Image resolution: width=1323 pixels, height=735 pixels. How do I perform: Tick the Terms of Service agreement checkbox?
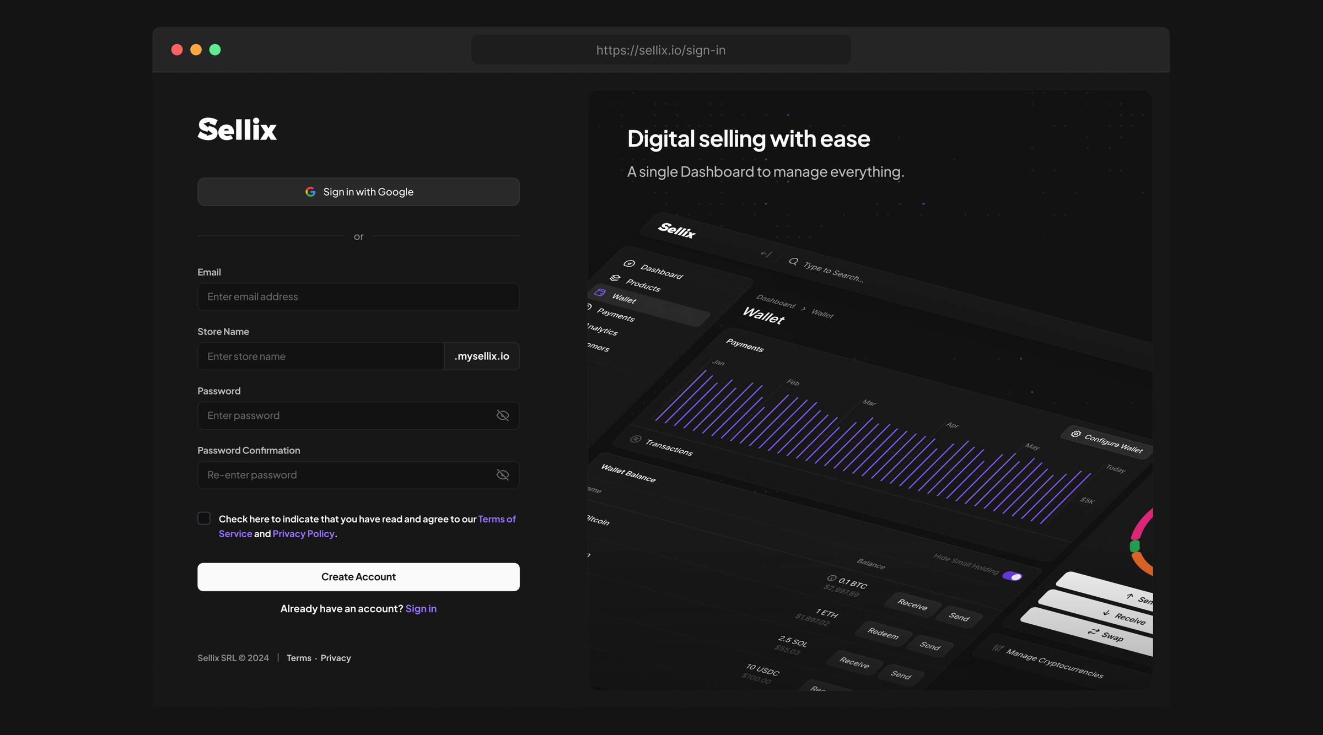click(204, 518)
